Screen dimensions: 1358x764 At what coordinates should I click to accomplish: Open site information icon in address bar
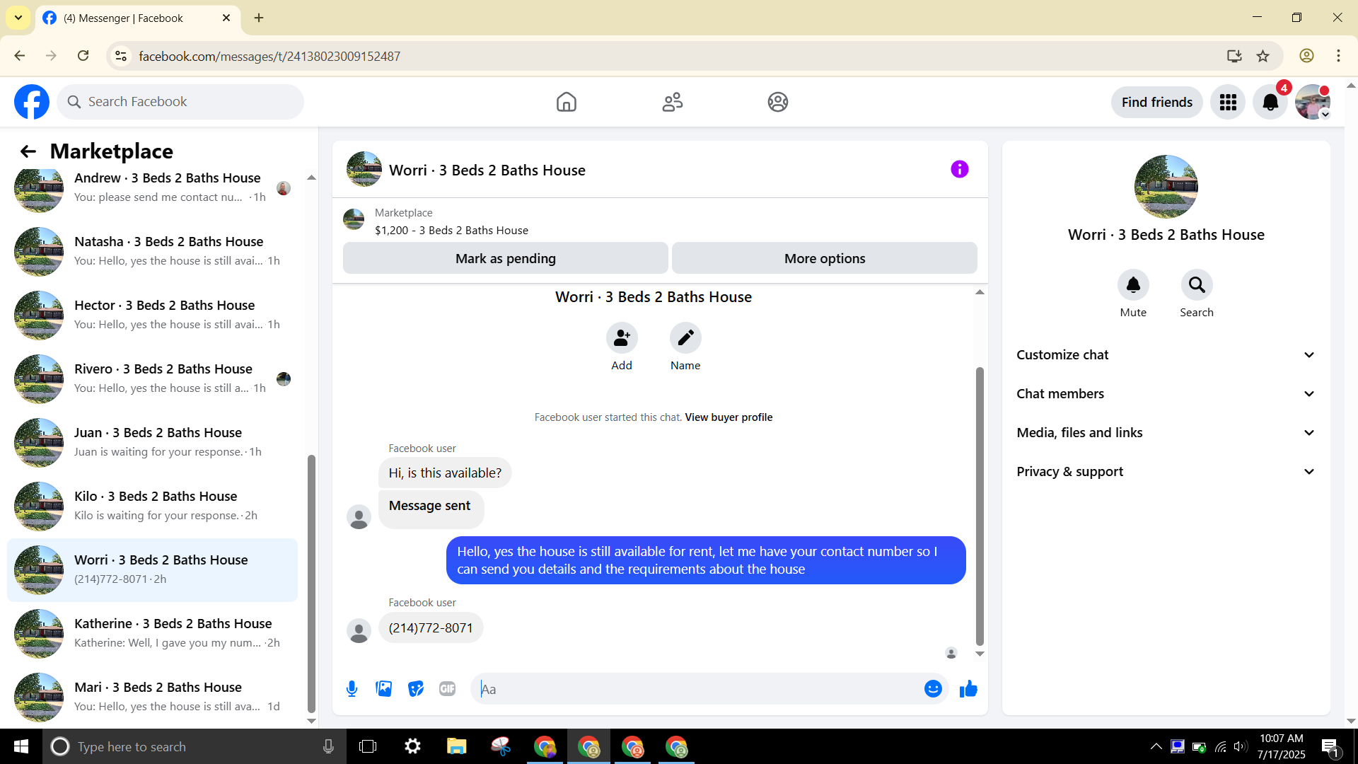coord(121,56)
